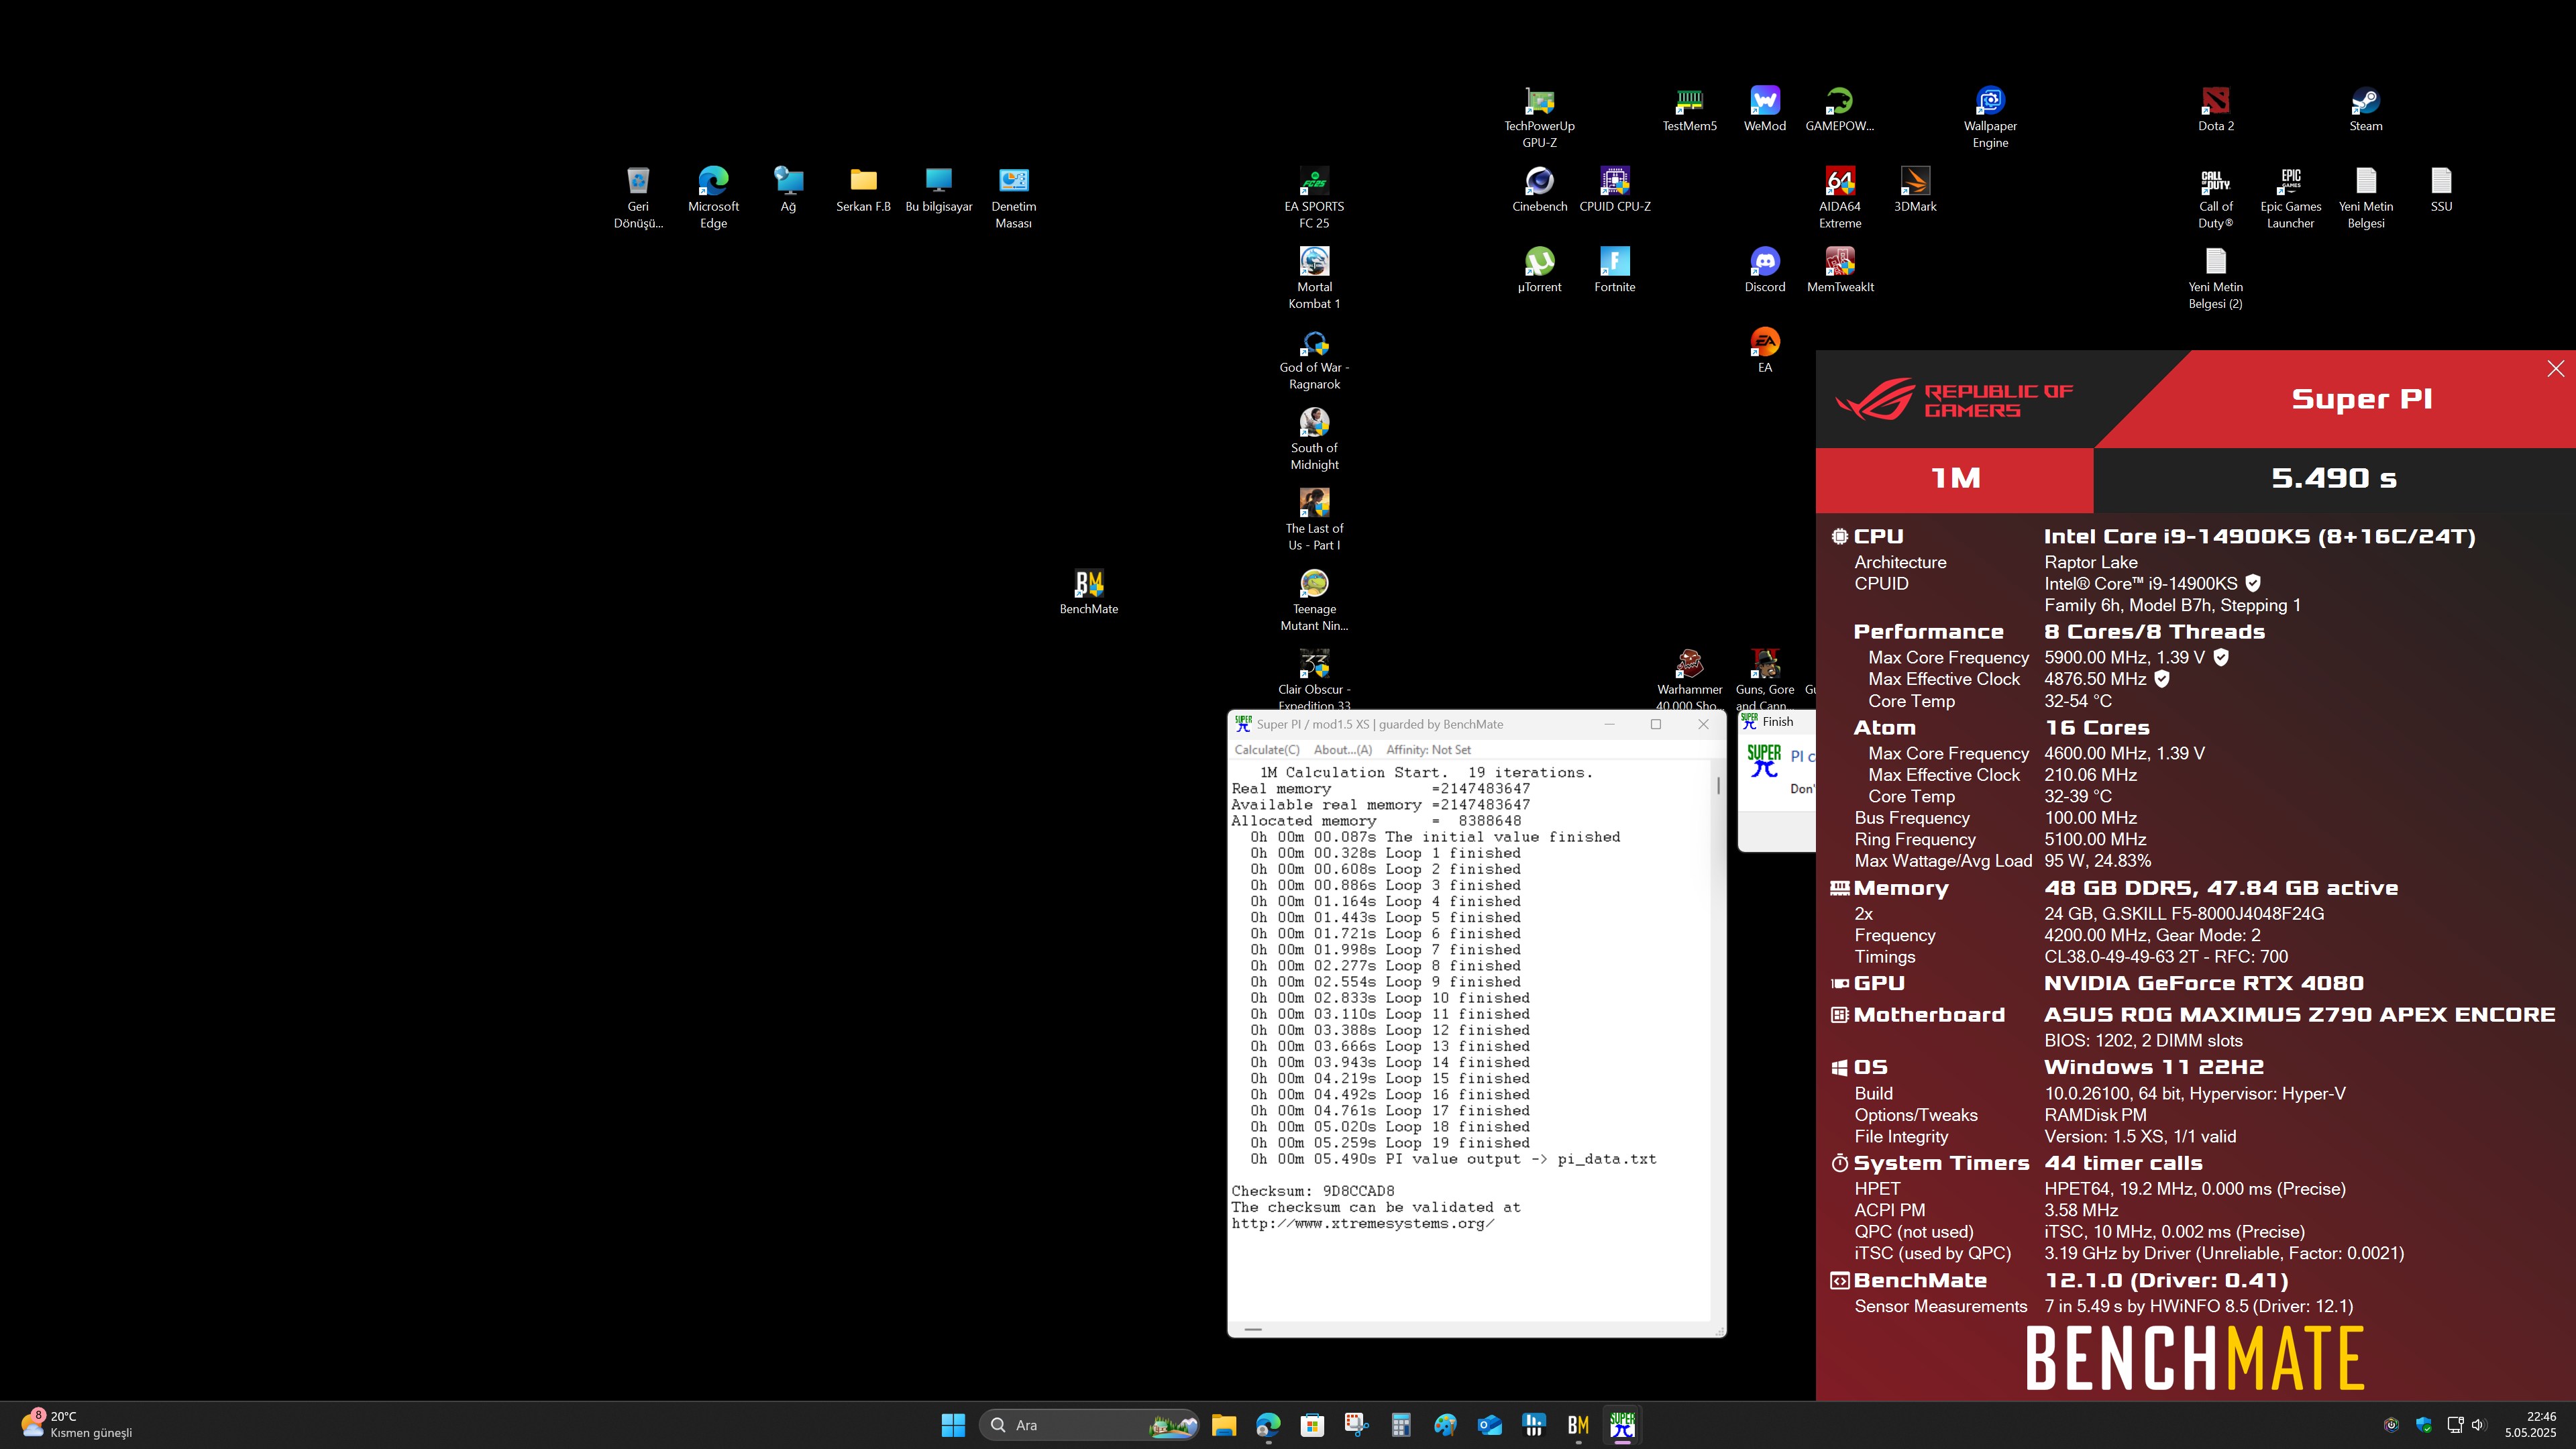This screenshot has width=2576, height=1449.
Task: Open Cinebench desktop icon
Action: pyautogui.click(x=1539, y=190)
